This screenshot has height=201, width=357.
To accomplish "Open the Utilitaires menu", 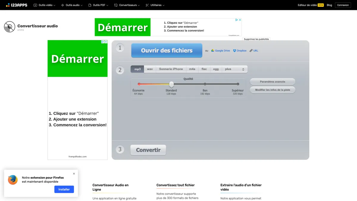I will [155, 5].
